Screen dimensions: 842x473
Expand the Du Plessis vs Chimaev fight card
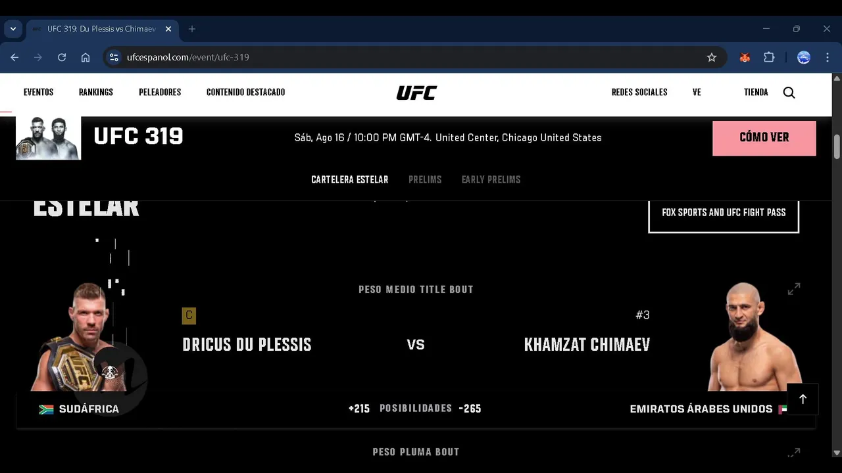click(x=794, y=289)
